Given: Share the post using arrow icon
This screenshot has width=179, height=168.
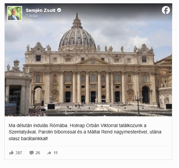Looking at the screenshot, I should [x=49, y=153].
